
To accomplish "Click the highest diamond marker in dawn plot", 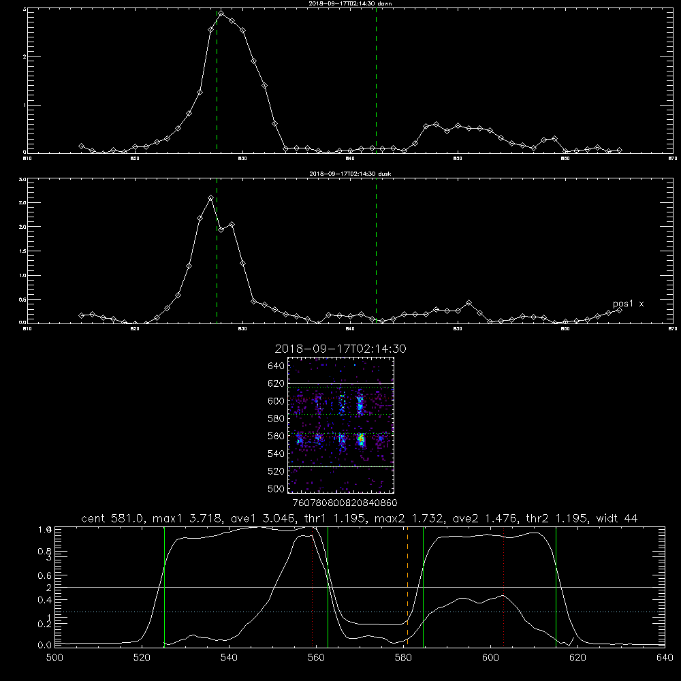I will click(x=221, y=14).
